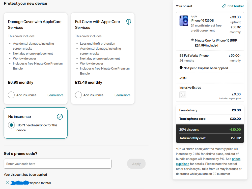Click the £13.49 monthly price text

click(89, 82)
